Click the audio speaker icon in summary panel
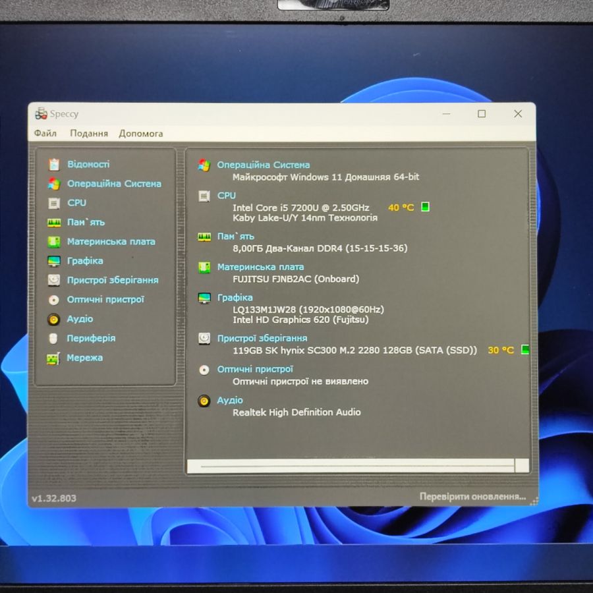The image size is (593, 593). tap(204, 401)
